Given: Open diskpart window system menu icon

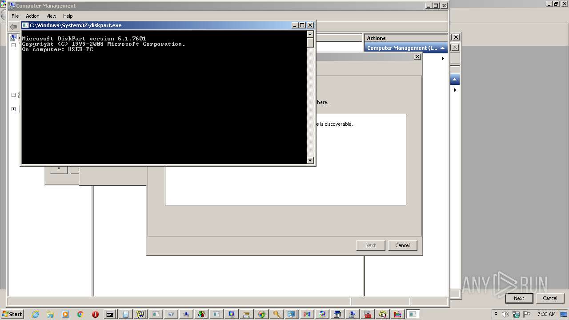Looking at the screenshot, I should click(26, 25).
